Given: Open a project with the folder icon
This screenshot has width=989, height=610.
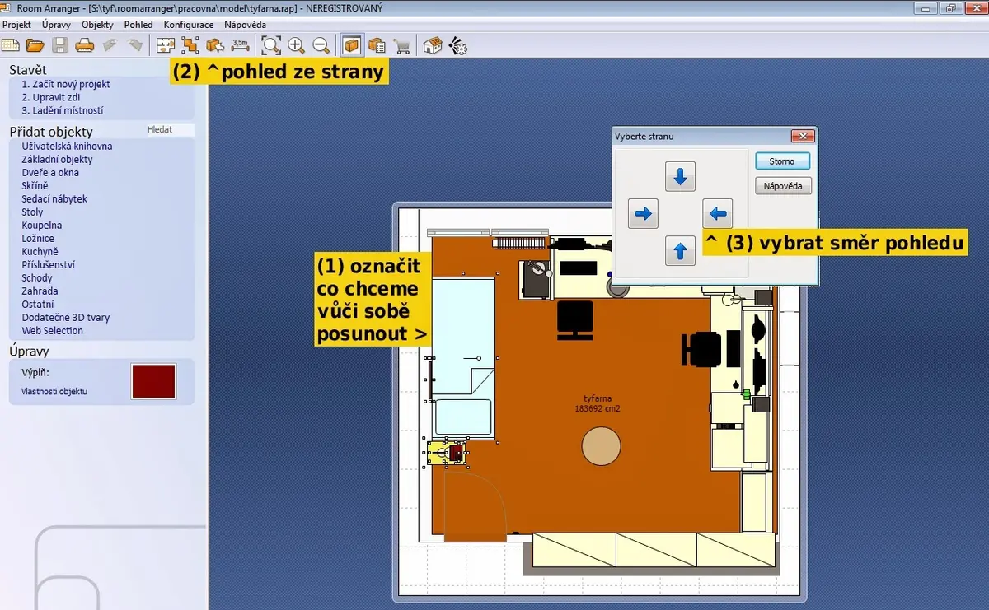Looking at the screenshot, I should 35,45.
